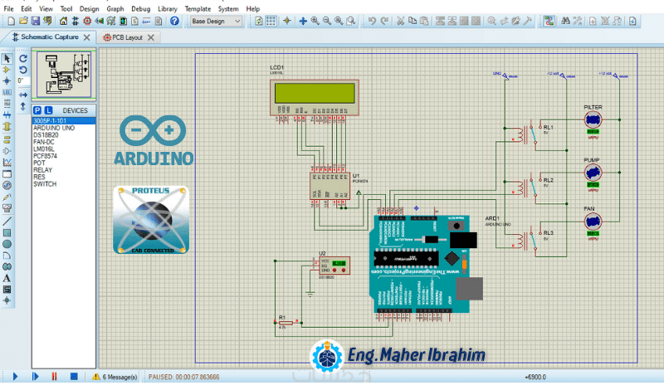Click the Open Project folder icon
Screen dimensions: 664x390
[x=23, y=22]
